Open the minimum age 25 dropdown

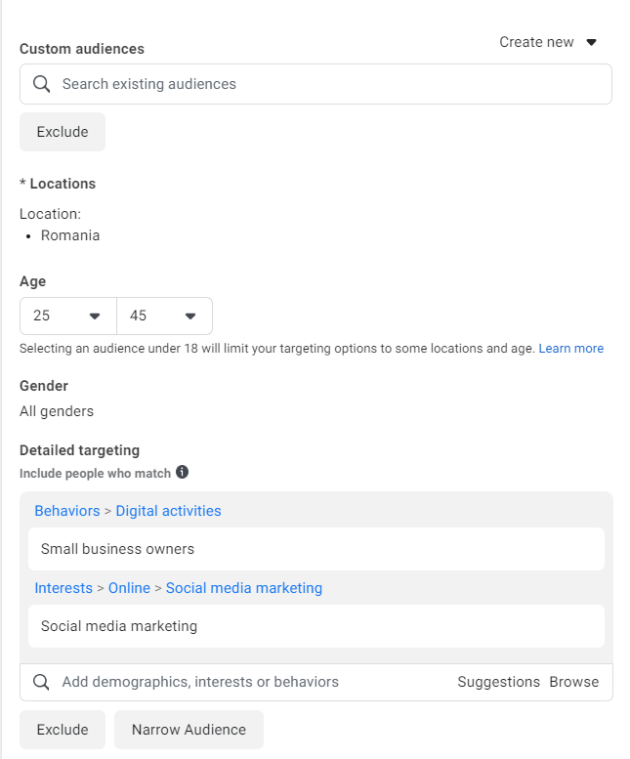67,316
